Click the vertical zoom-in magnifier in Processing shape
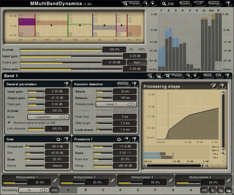This screenshot has height=195, width=234. tap(223, 153)
